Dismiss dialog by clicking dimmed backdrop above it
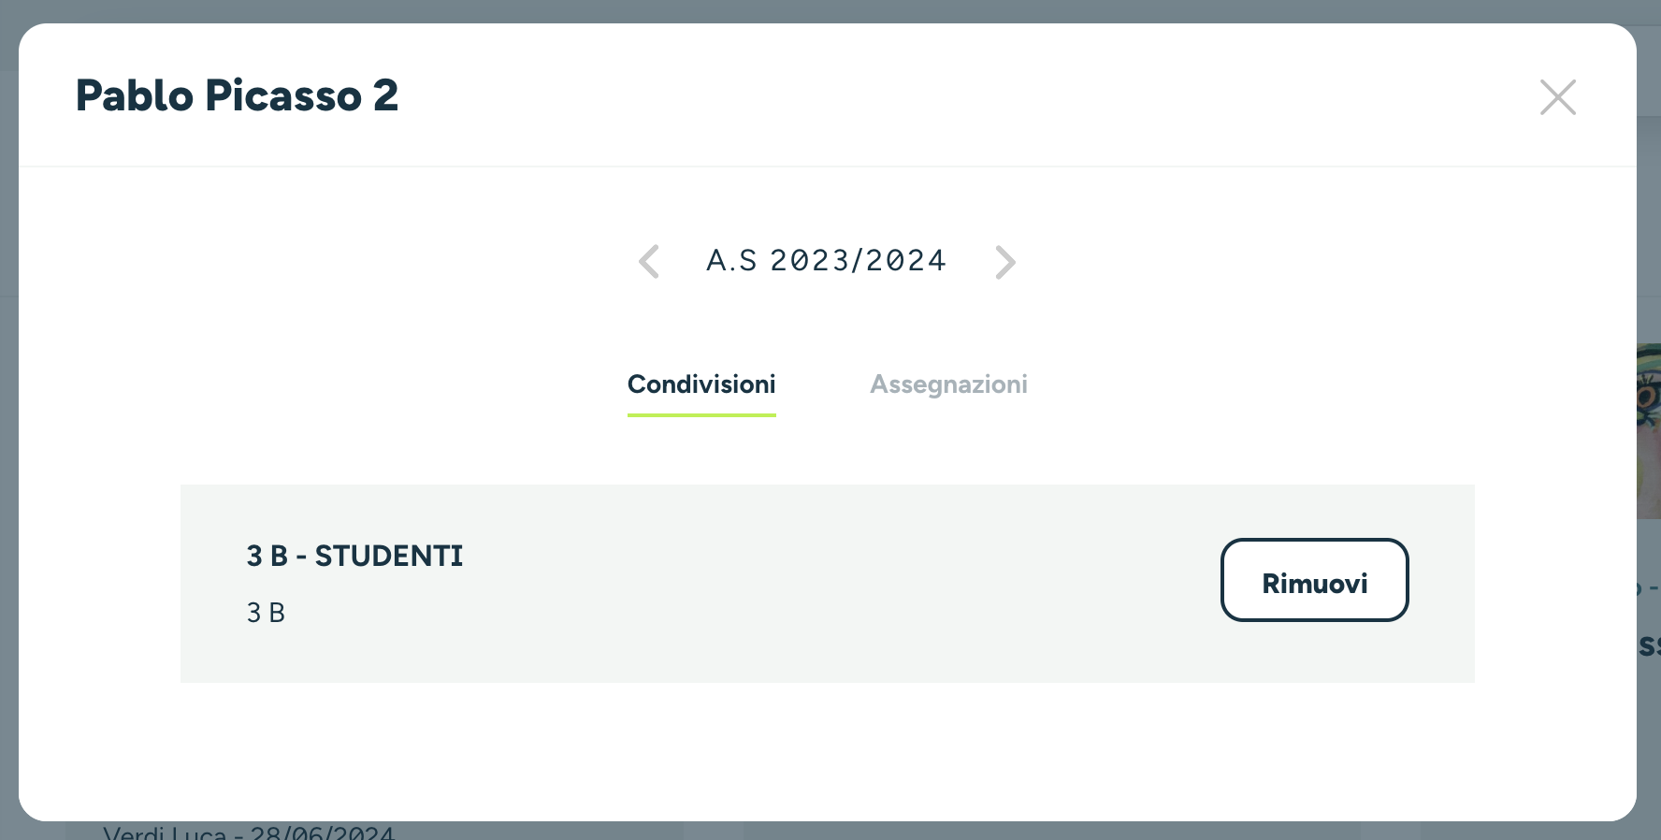The height and width of the screenshot is (840, 1661). click(x=830, y=10)
